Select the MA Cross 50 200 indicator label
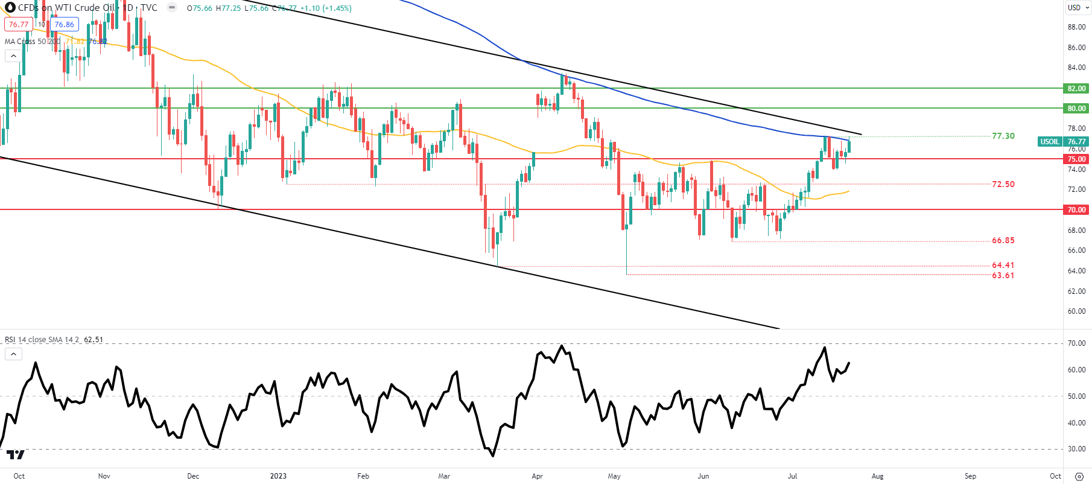Viewport: 1092px width, 484px height. coord(33,42)
